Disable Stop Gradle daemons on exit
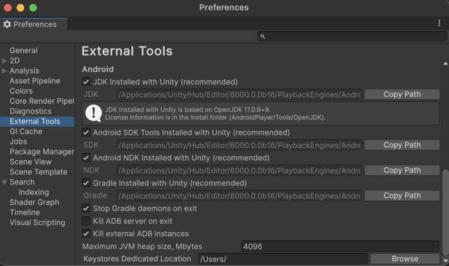This screenshot has width=449, height=266. [86, 208]
